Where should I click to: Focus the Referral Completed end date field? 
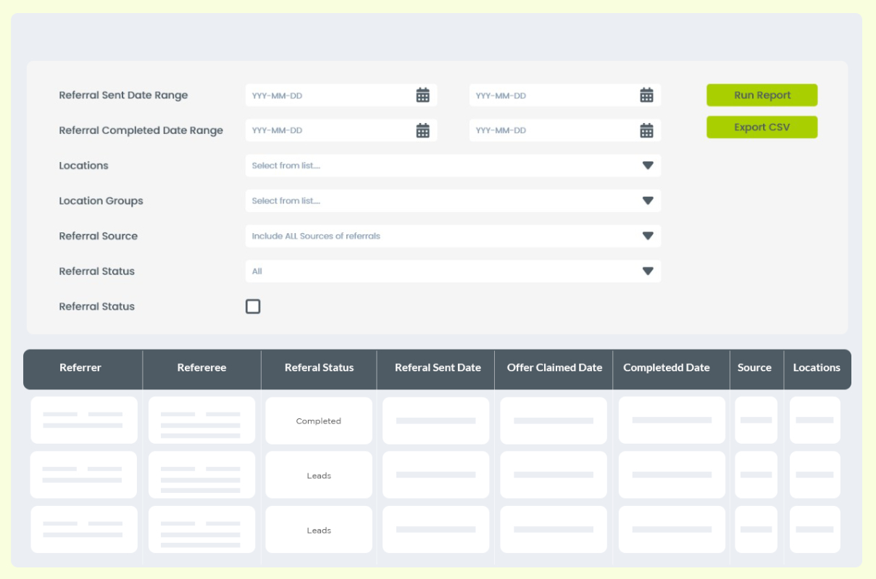tap(565, 130)
